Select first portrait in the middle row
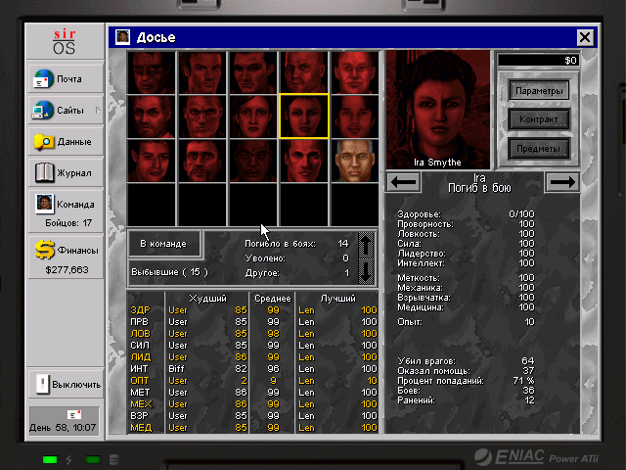Viewport: 626px width, 470px height. pyautogui.click(x=152, y=117)
